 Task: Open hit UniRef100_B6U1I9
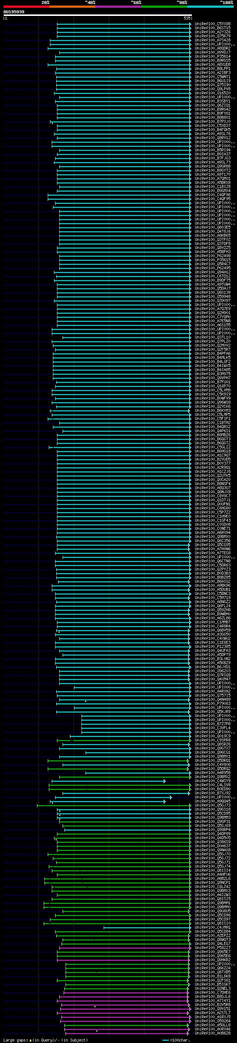213,81
